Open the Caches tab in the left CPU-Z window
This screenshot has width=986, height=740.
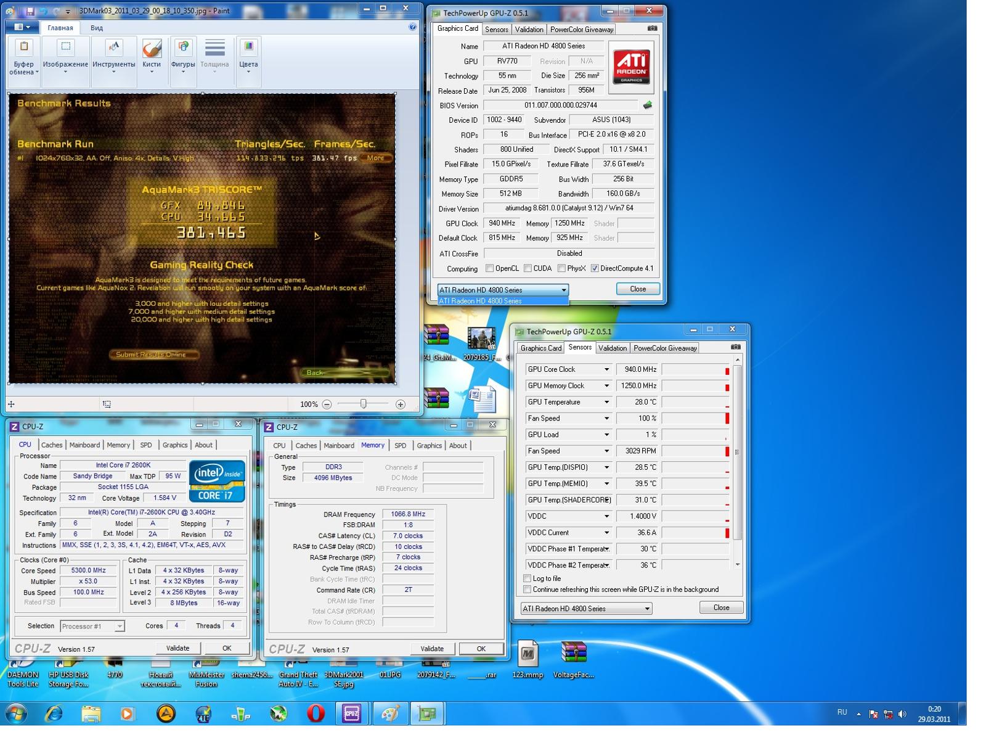[52, 445]
